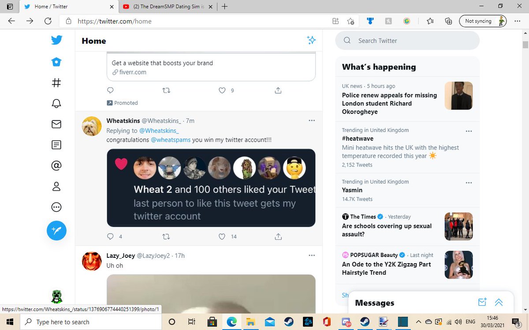Open account switcher avatar in sidebar
This screenshot has height=330, width=529.
[56, 297]
